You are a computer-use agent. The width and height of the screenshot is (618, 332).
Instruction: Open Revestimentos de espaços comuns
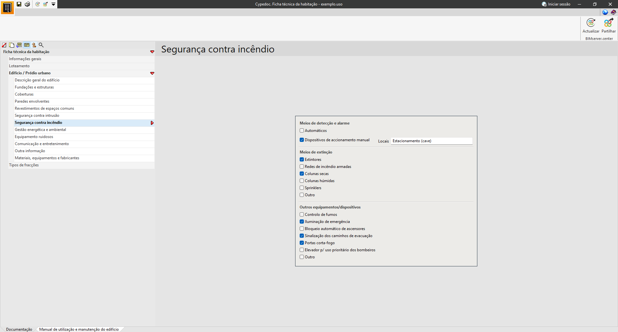click(x=44, y=108)
